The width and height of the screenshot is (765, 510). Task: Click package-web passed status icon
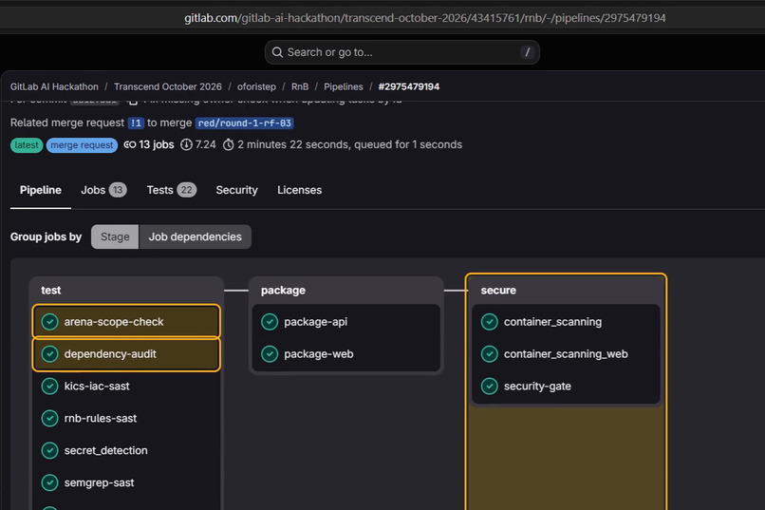[x=270, y=354]
